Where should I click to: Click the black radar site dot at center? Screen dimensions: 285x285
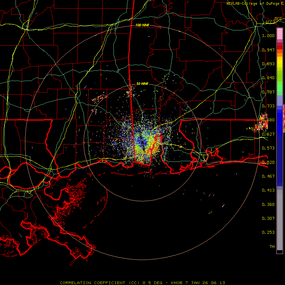tap(142, 142)
